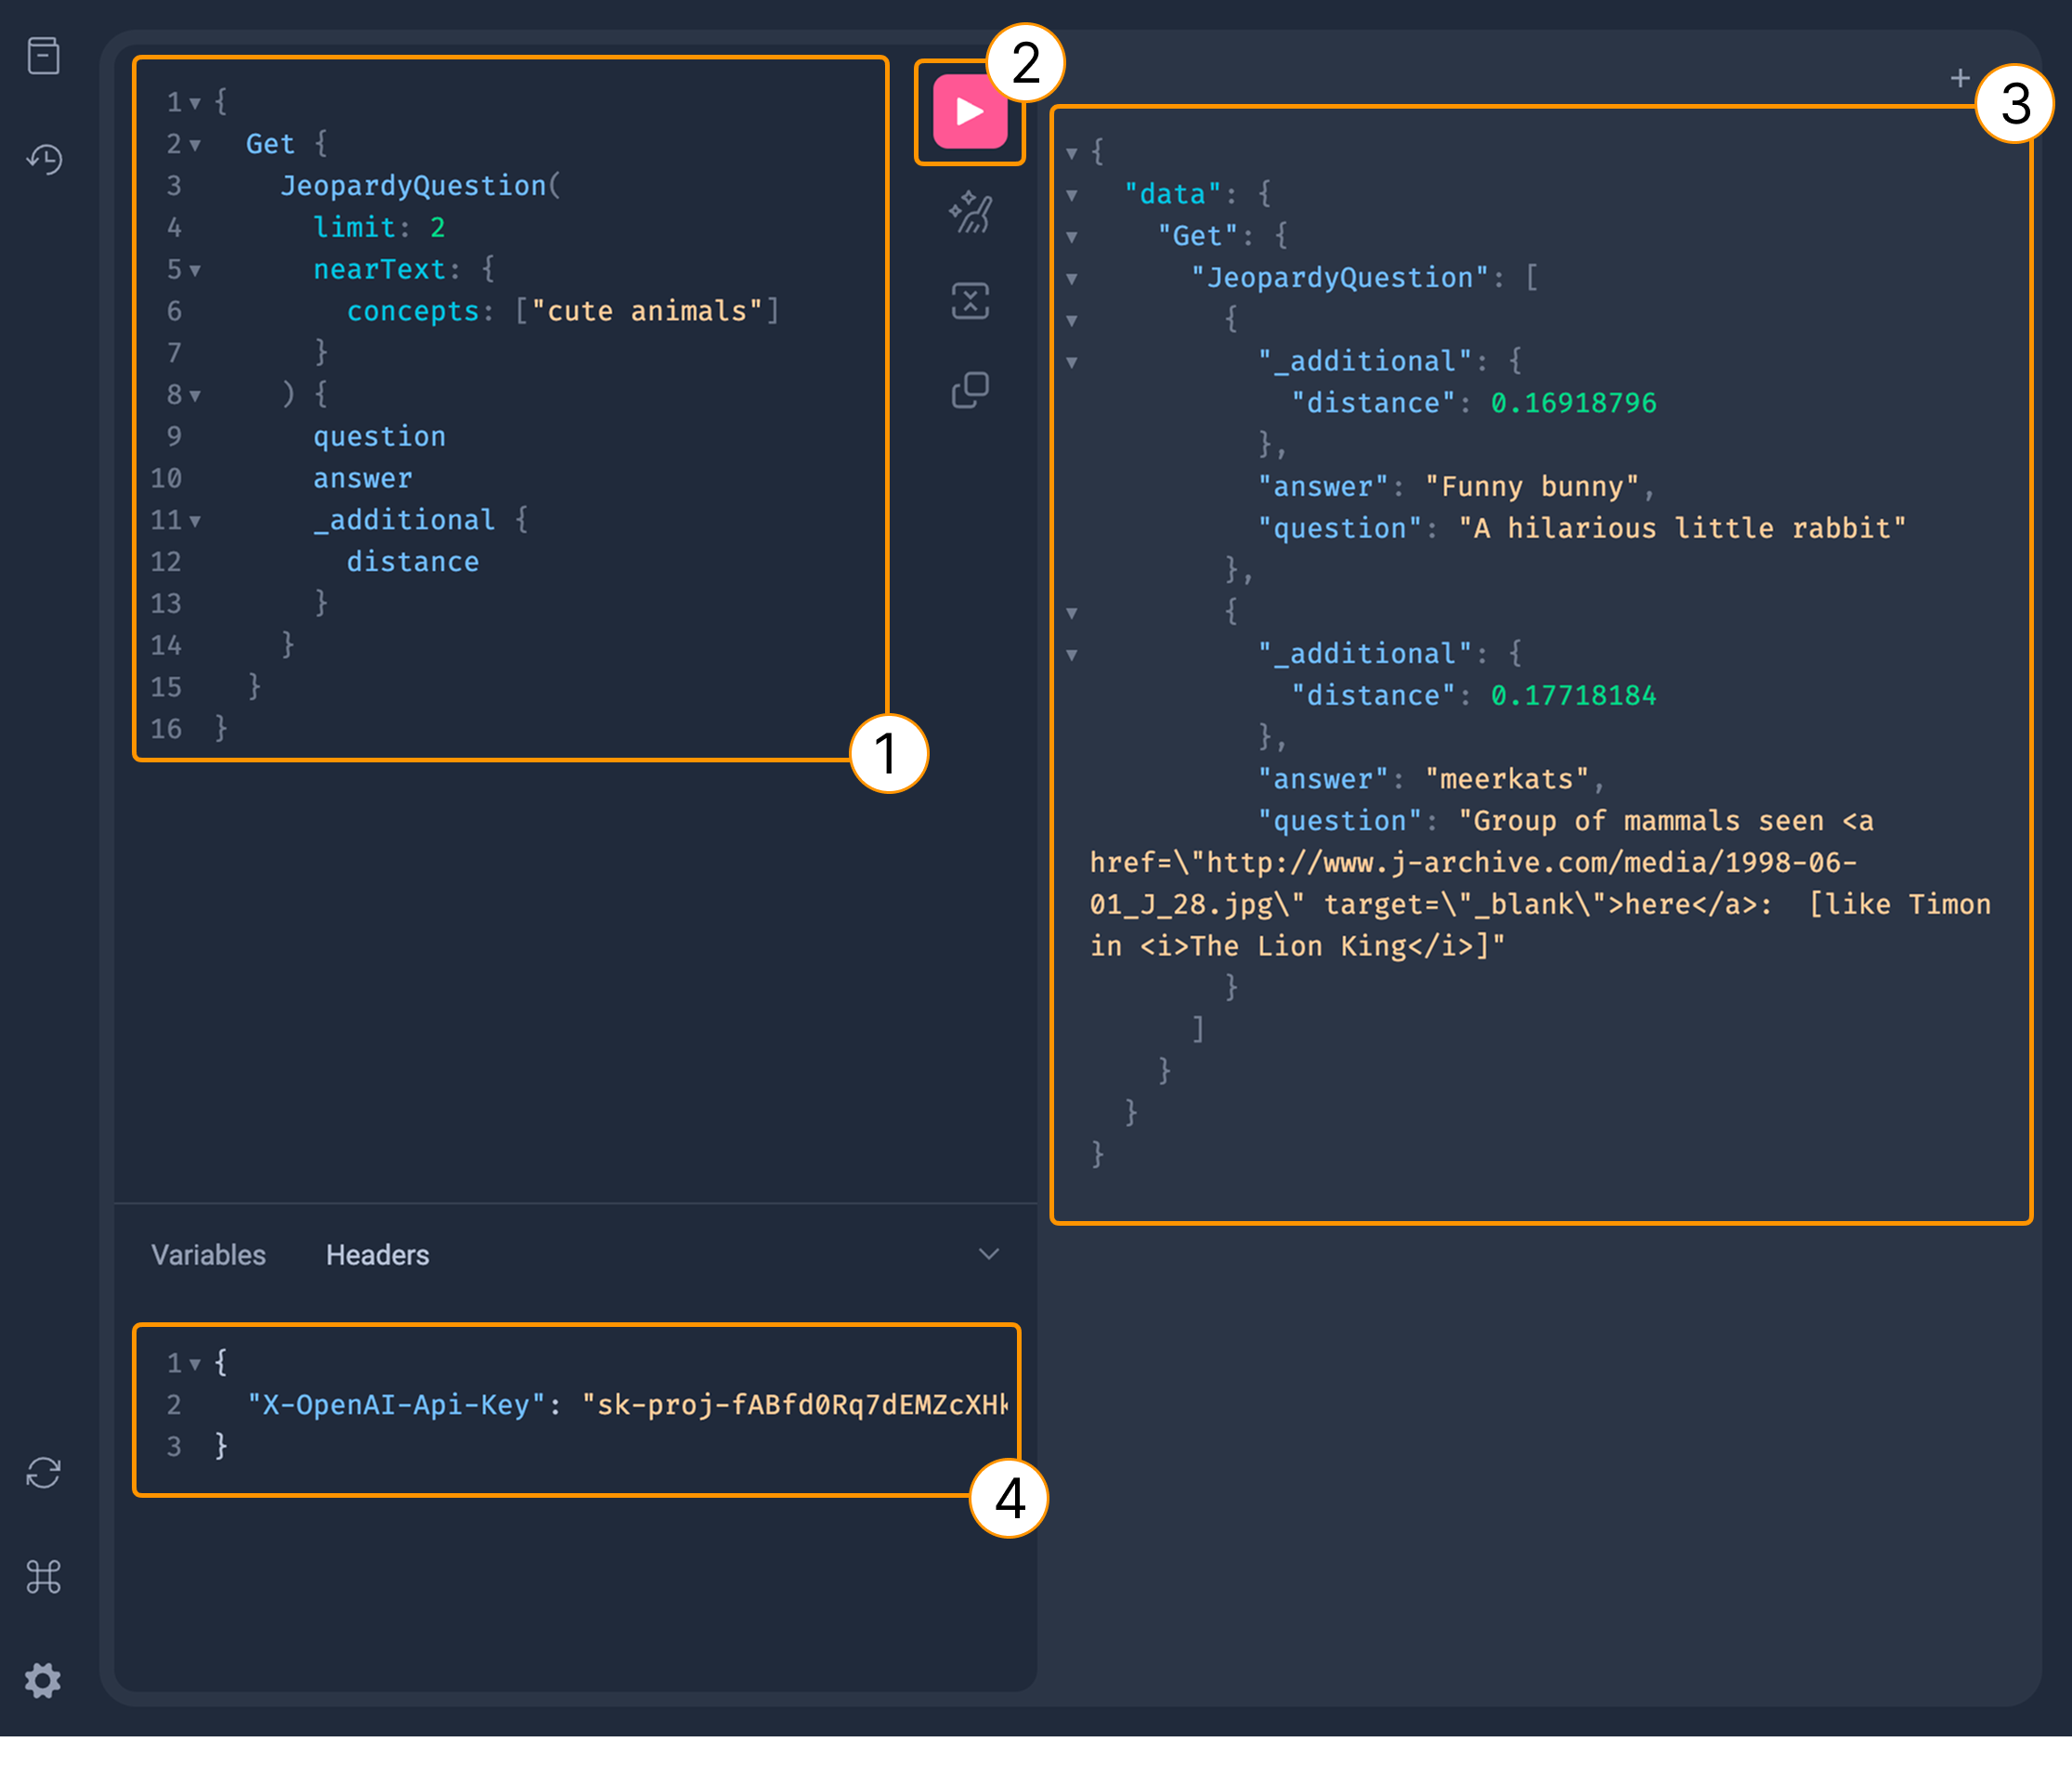Fold query editor line 1 arrow

coord(195,103)
